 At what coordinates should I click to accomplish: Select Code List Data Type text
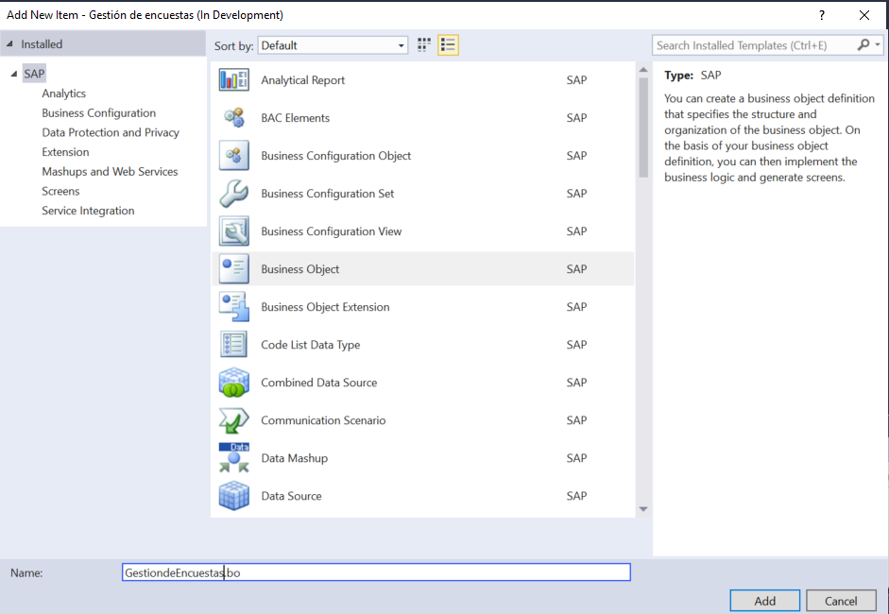pos(310,345)
